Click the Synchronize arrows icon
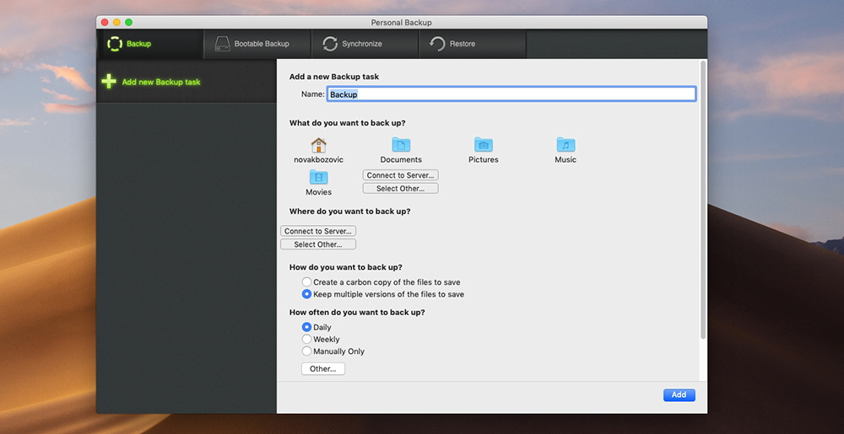The width and height of the screenshot is (844, 434). (330, 44)
